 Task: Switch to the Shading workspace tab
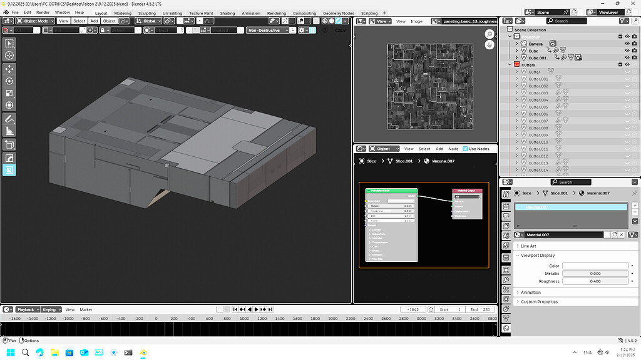click(x=227, y=13)
